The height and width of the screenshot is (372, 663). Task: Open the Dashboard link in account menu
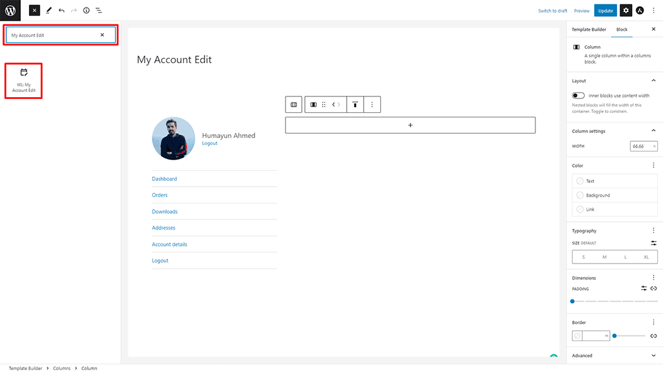click(164, 178)
